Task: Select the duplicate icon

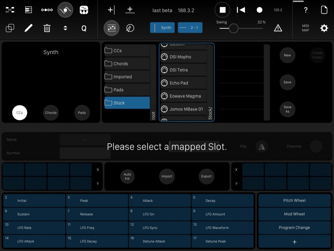Action: pos(10,28)
